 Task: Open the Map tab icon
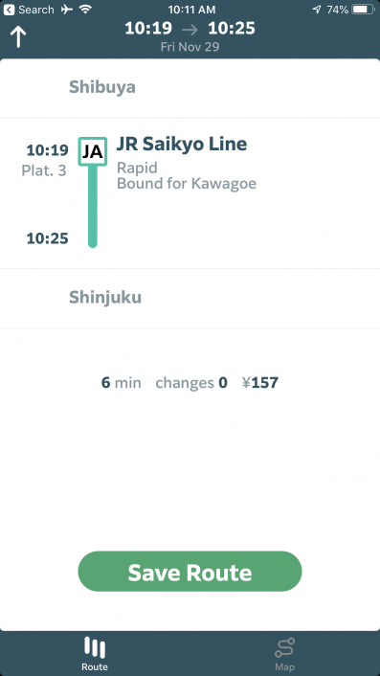284,648
